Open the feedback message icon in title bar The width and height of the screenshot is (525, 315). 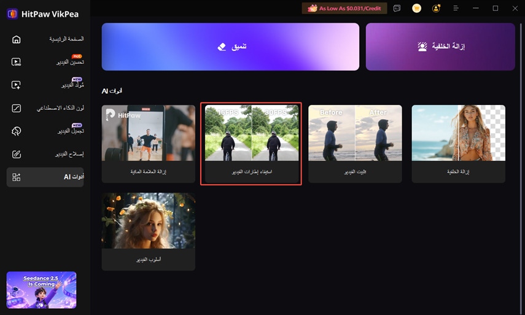pyautogui.click(x=397, y=9)
